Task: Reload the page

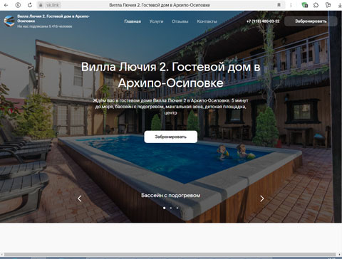Action: 30,5
